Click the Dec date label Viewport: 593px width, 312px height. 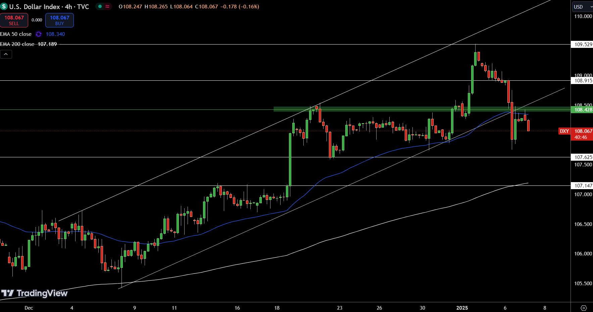pos(29,308)
